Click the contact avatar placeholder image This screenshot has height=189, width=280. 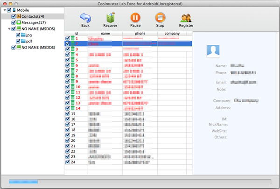pyautogui.click(x=213, y=51)
